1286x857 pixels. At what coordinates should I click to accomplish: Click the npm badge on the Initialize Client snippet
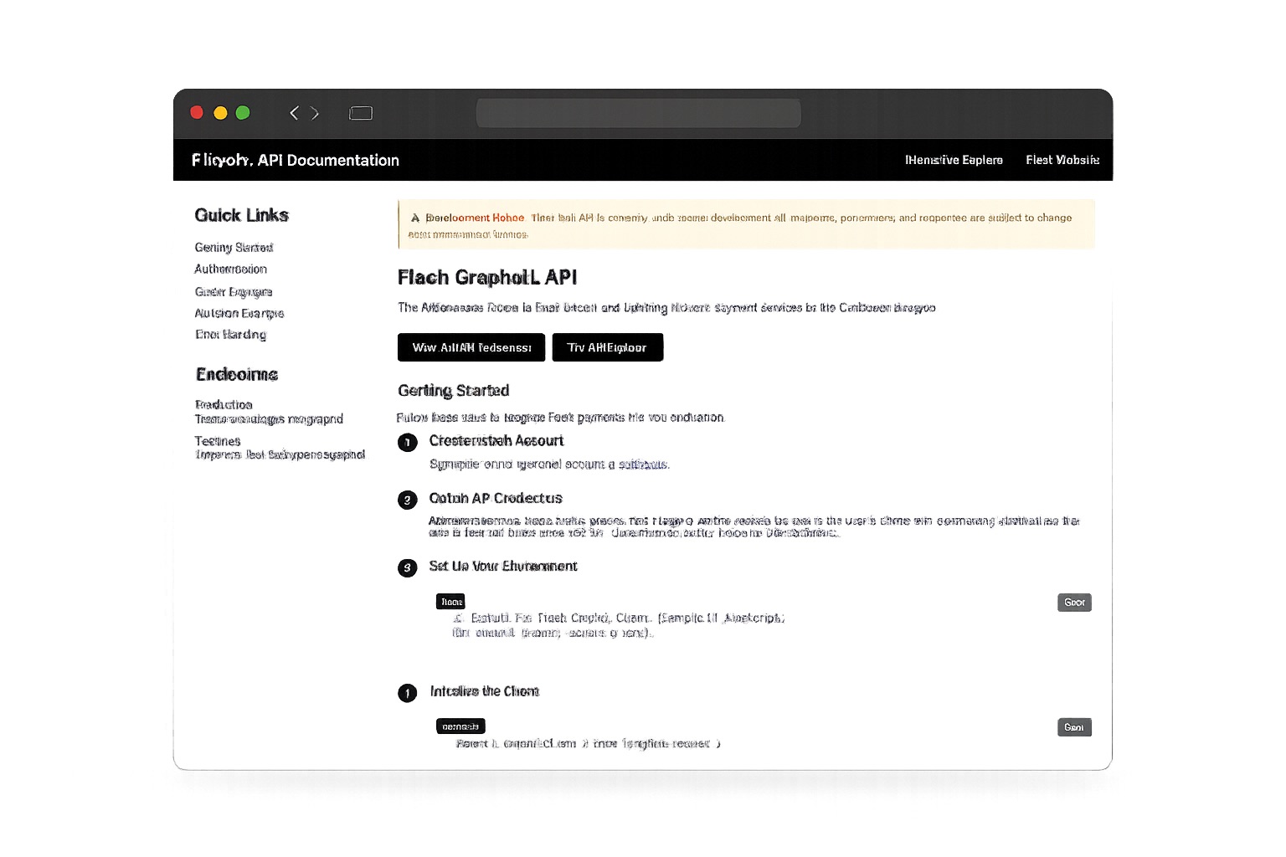click(x=460, y=726)
